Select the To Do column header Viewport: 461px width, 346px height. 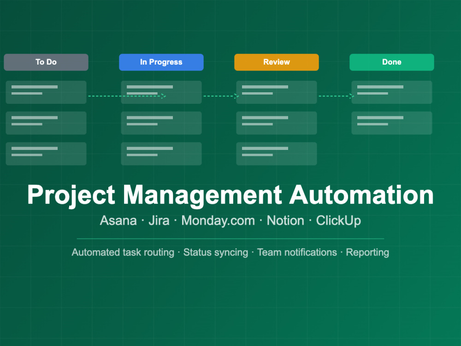(x=46, y=62)
